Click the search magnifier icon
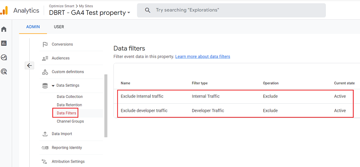The width and height of the screenshot is (360, 167). click(x=148, y=10)
